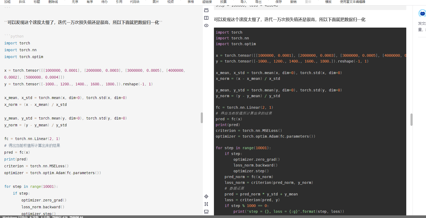Insert an unordered list with 无序
The image size is (426, 218).
tap(75, 2)
